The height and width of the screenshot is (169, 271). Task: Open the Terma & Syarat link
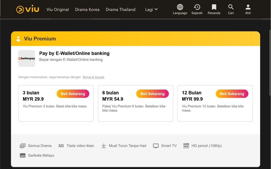[x=93, y=77]
